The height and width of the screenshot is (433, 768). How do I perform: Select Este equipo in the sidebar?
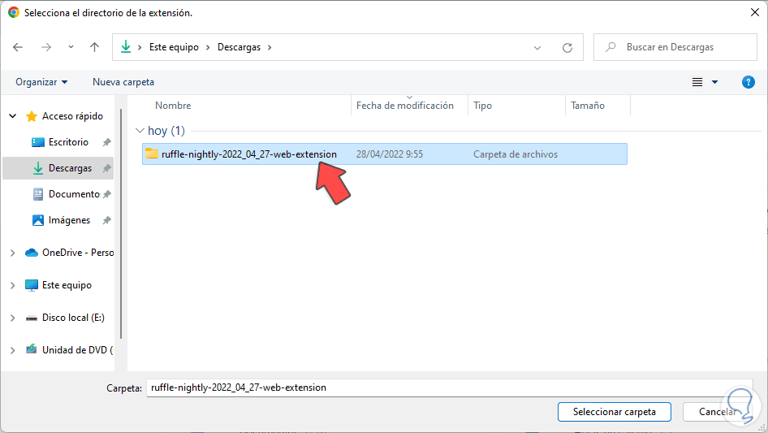pyautogui.click(x=67, y=285)
